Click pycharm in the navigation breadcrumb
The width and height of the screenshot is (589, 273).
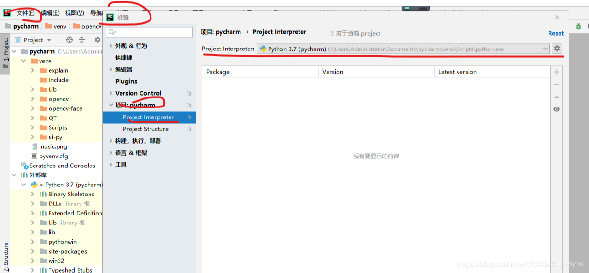[26, 26]
